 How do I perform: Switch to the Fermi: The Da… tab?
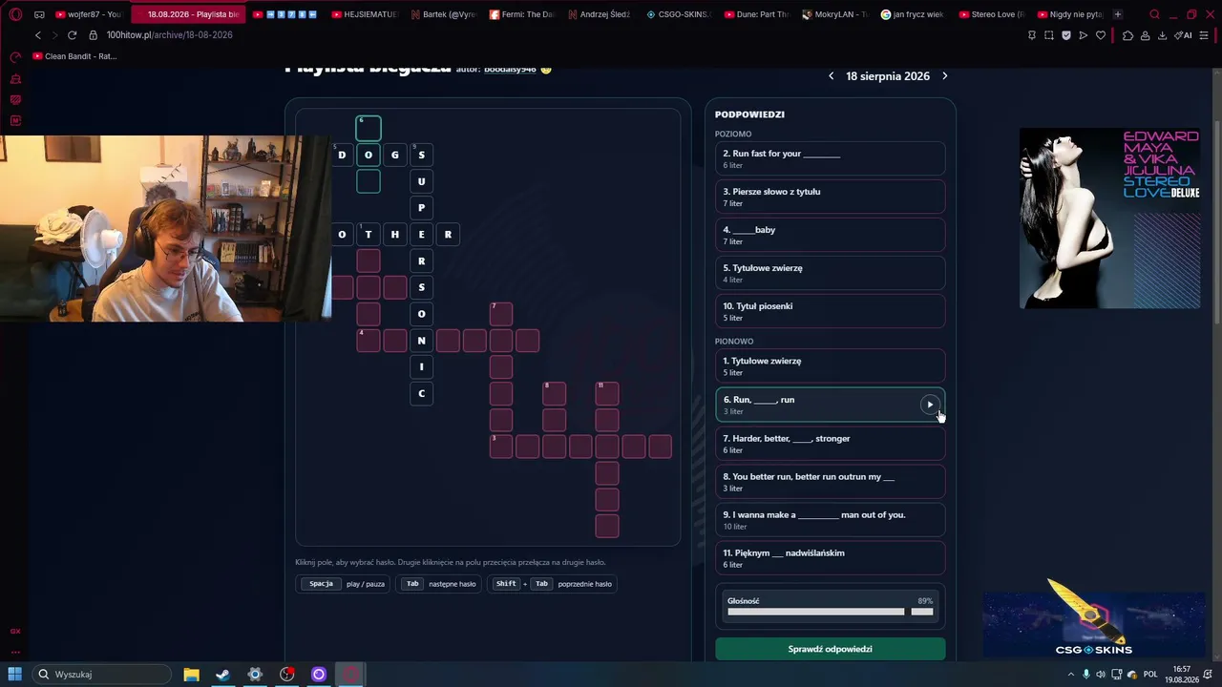pos(521,14)
